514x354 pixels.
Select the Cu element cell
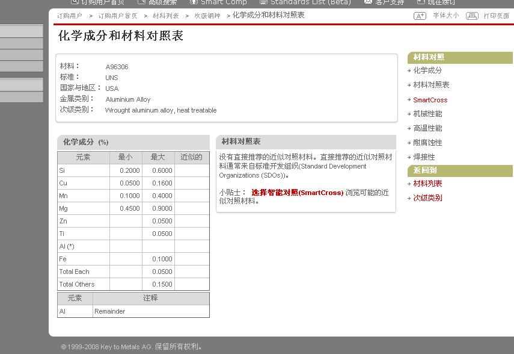(x=84, y=183)
